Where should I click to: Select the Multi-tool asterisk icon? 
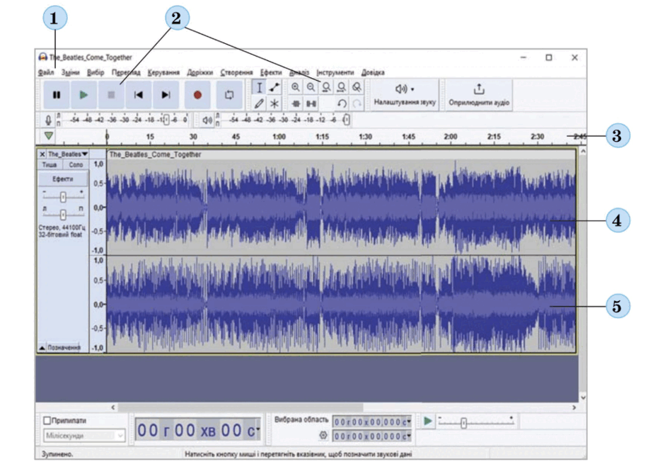[x=274, y=103]
